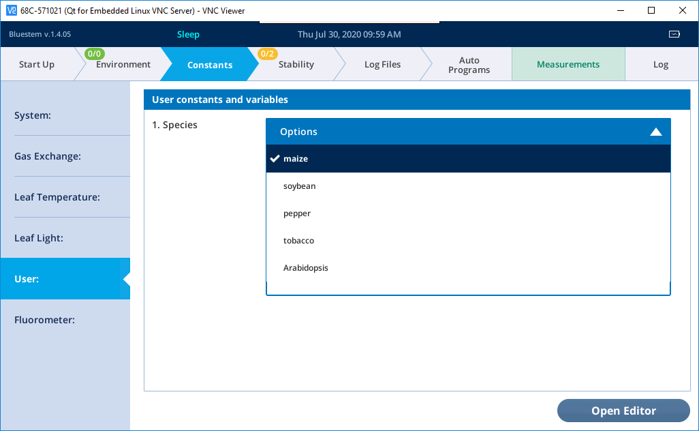Switch to the Environment tab
Screen dimensions: 699x431
[123, 64]
